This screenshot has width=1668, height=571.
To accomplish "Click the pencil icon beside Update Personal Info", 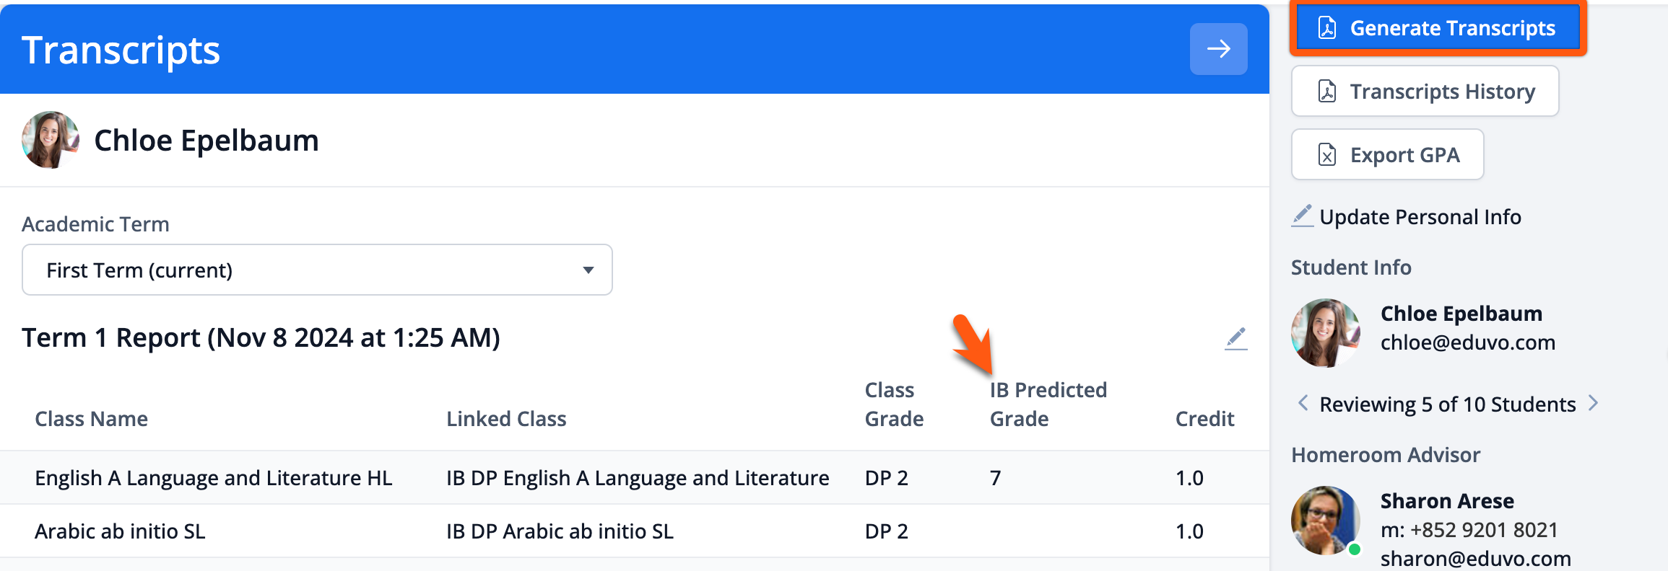I will (x=1302, y=216).
